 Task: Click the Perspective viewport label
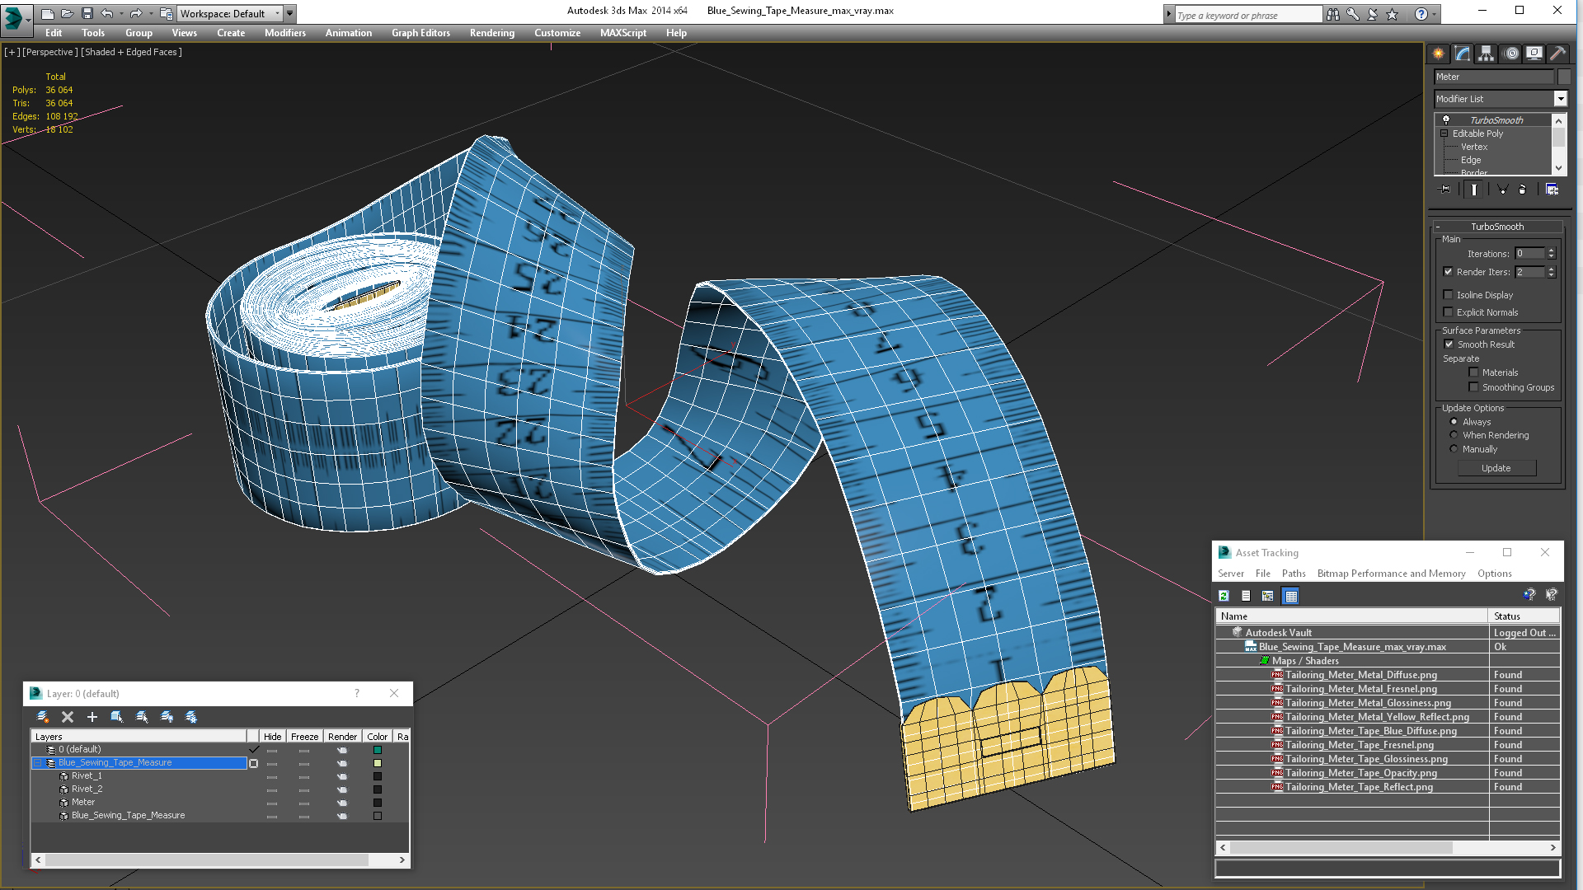(50, 52)
